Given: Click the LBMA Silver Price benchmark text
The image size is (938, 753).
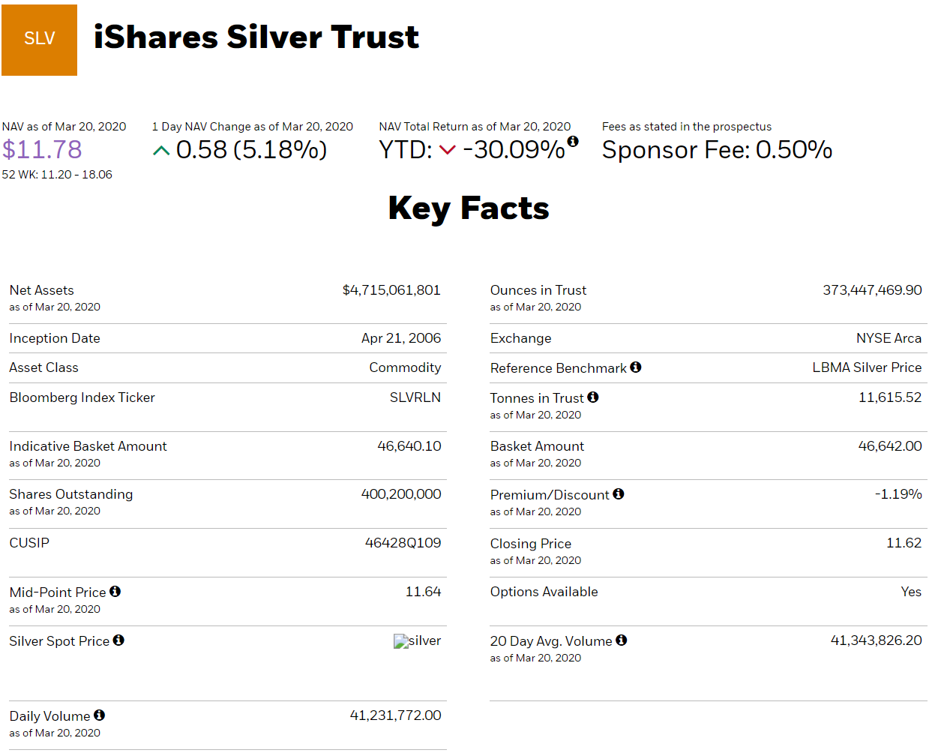Looking at the screenshot, I should coord(867,367).
